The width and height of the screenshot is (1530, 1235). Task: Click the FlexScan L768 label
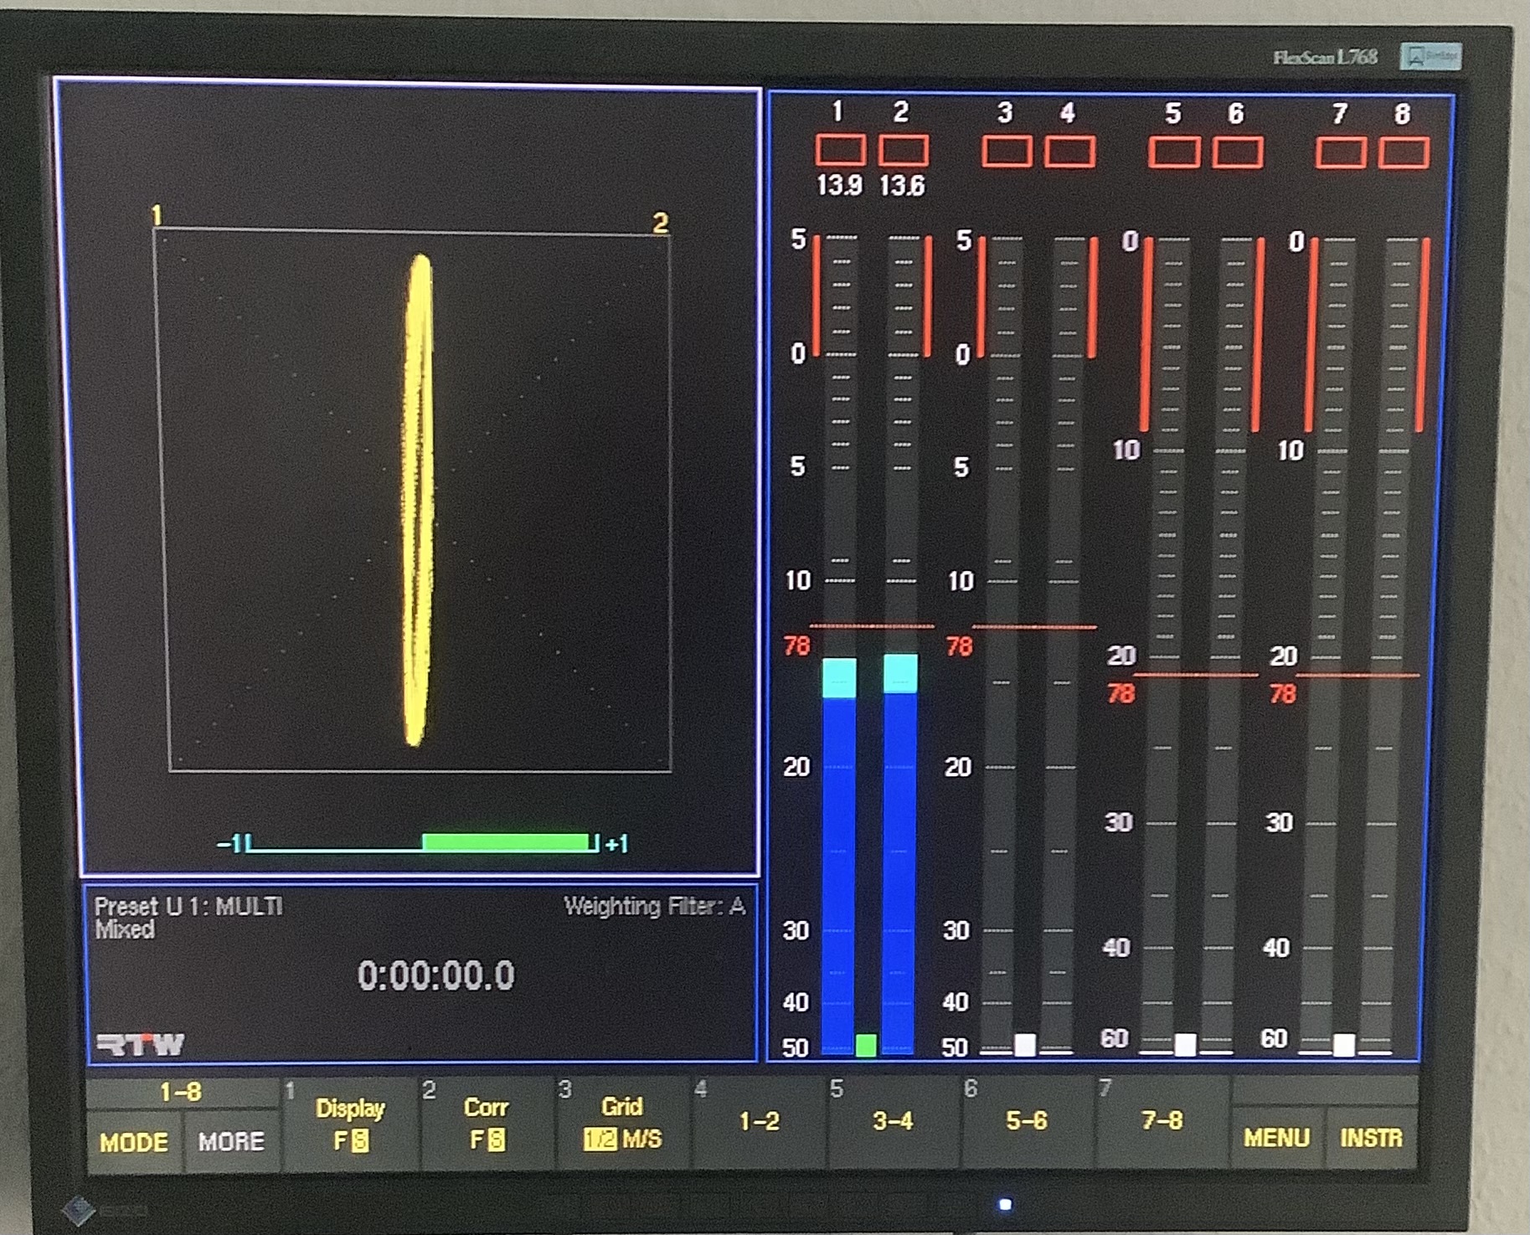click(x=1325, y=57)
